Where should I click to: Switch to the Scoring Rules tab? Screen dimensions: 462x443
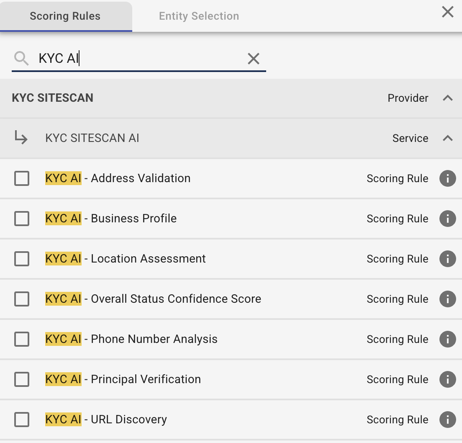click(65, 16)
